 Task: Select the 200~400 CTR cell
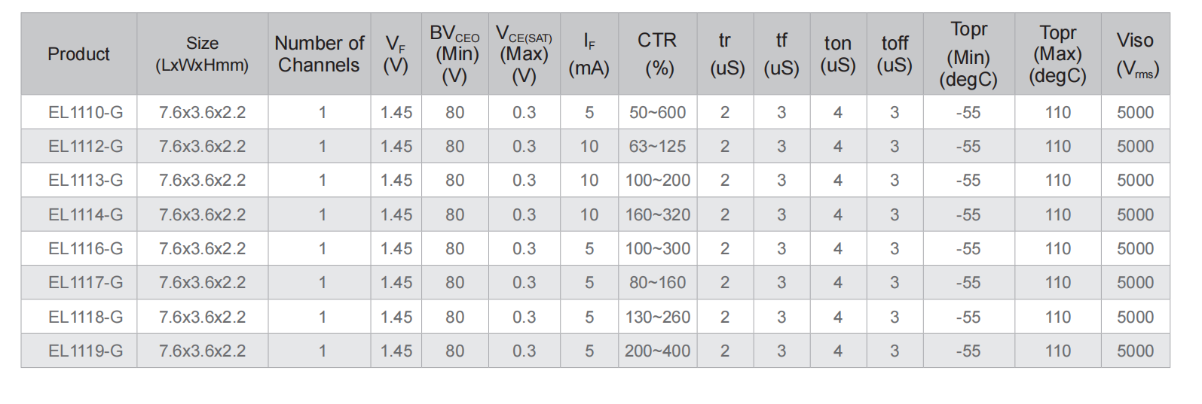click(657, 351)
